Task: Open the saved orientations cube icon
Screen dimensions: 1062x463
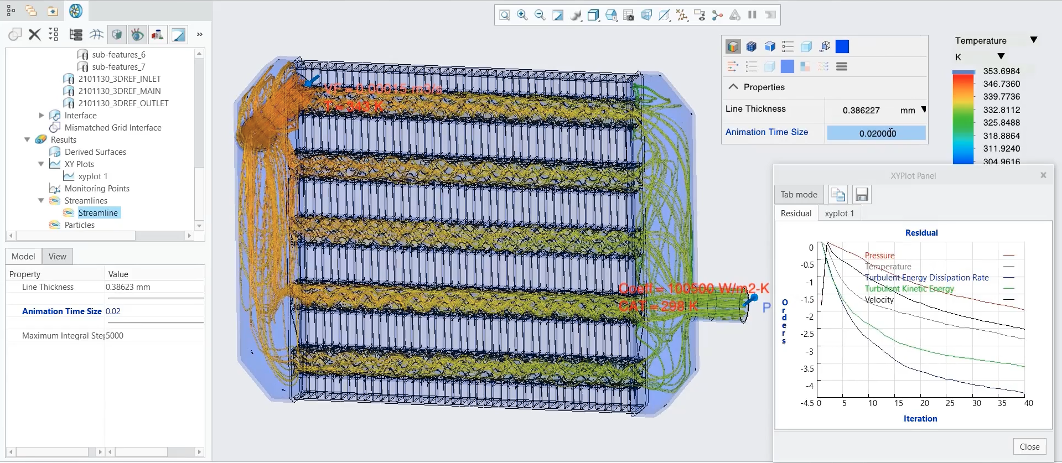Action: click(x=593, y=15)
